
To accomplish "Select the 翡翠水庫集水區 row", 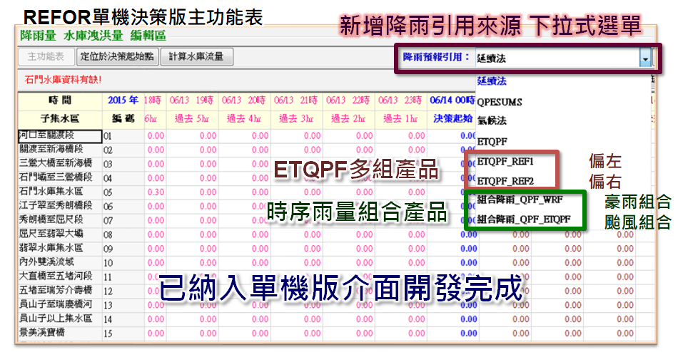I will pyautogui.click(x=60, y=249).
